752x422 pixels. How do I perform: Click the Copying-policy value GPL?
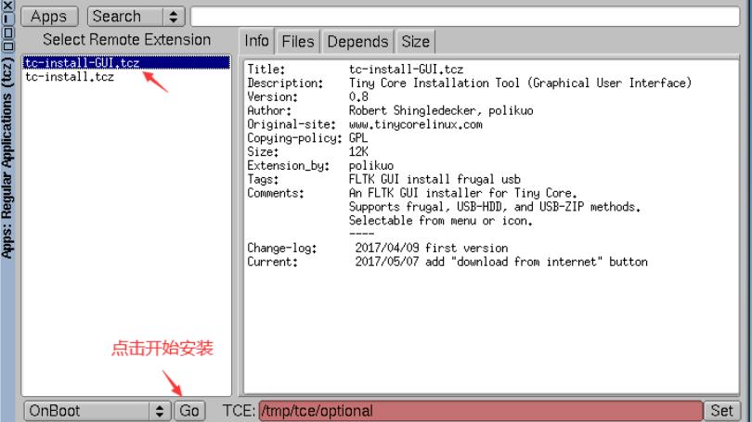pyautogui.click(x=358, y=138)
